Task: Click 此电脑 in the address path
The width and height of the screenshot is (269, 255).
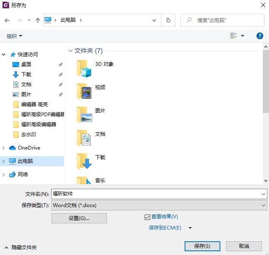Action: point(68,20)
